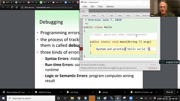Close the Fac browser tab
Image resolution: width=180 pixels, height=101 pixels.
pos(24,2)
